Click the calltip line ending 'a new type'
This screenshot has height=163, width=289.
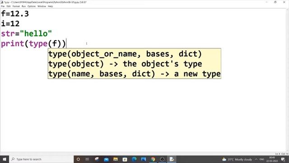tap(135, 74)
